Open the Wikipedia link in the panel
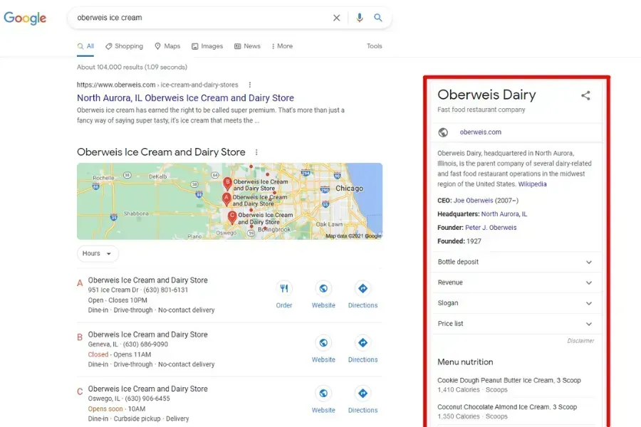The height and width of the screenshot is (427, 641). [532, 184]
